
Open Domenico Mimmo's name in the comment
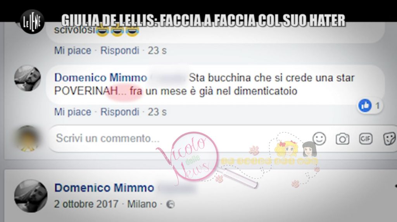pos(100,77)
